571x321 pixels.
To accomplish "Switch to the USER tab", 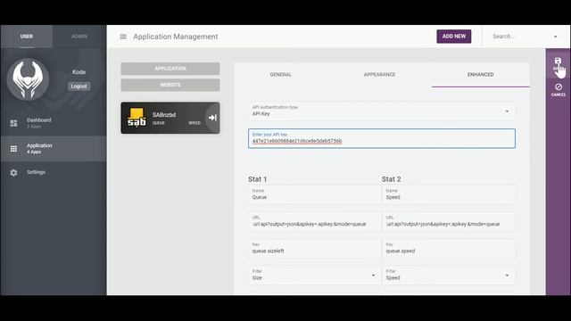I will (27, 37).
